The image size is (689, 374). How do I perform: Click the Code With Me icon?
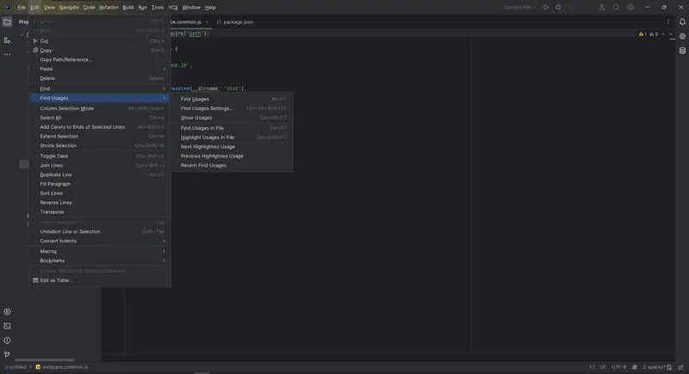(x=602, y=7)
